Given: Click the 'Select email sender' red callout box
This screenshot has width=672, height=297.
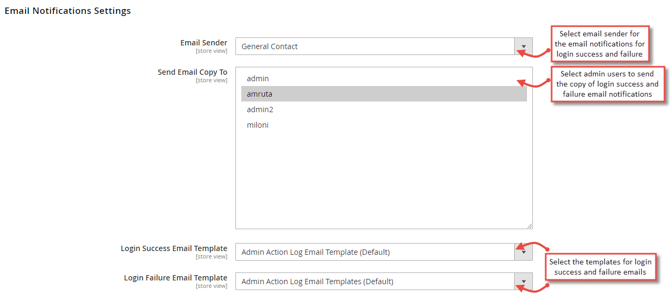Looking at the screenshot, I should click(600, 44).
